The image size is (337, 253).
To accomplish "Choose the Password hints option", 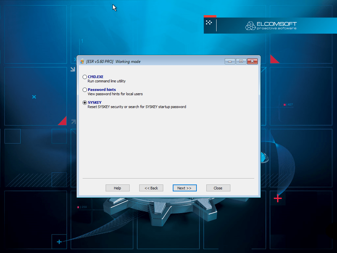I will tap(85, 90).
